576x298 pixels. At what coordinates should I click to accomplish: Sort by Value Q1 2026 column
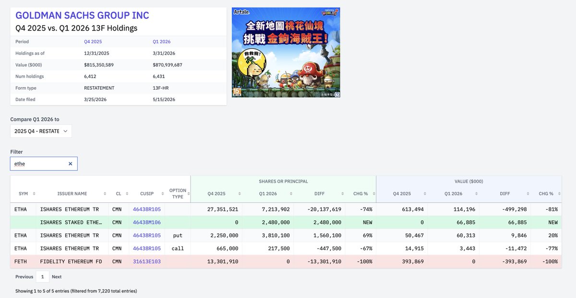point(454,194)
